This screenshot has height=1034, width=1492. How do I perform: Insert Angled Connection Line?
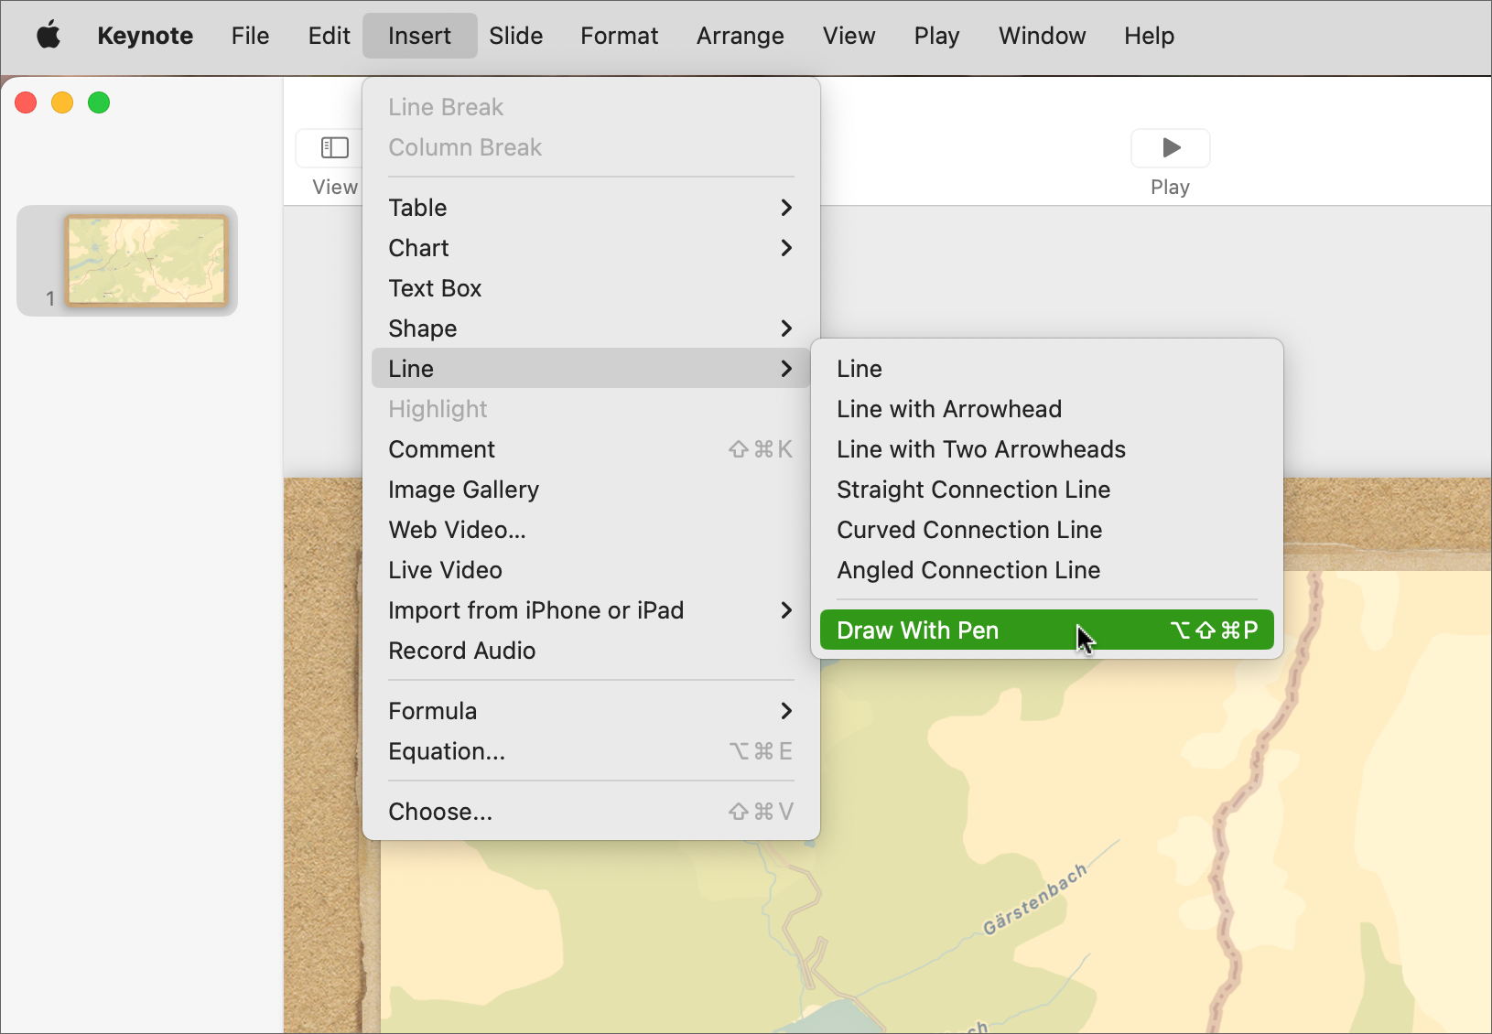pyautogui.click(x=1047, y=570)
